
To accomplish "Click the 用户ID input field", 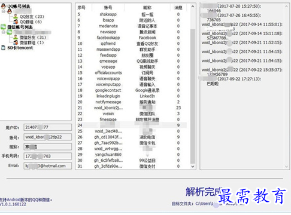I will (47, 127).
